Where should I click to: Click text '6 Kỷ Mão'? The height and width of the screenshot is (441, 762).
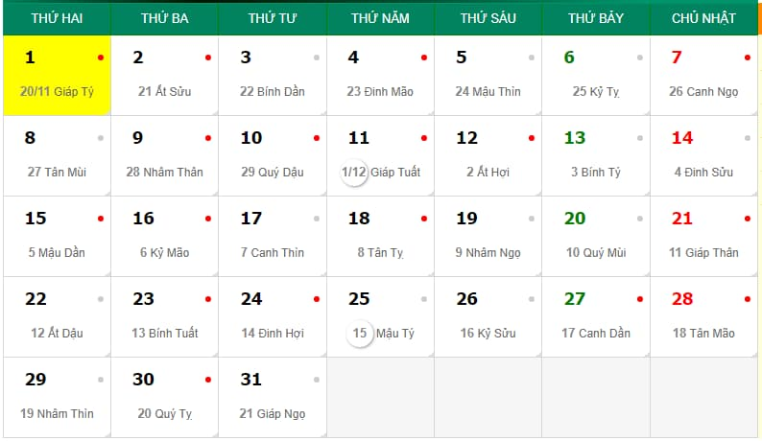point(165,253)
